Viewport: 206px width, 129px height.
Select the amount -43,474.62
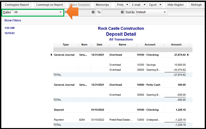[x=179, y=70]
